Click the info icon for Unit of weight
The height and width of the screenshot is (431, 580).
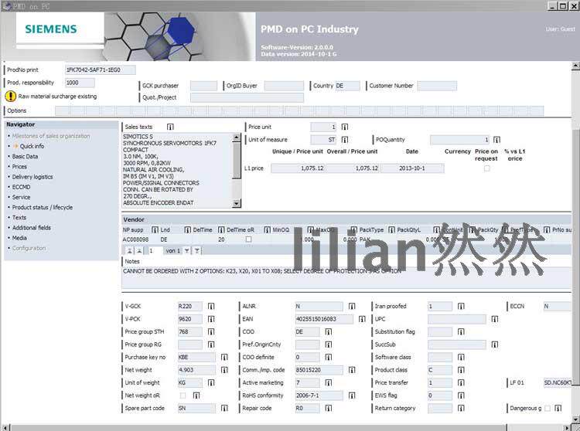[x=211, y=382]
